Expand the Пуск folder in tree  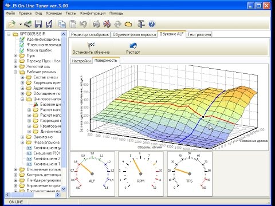(x=15, y=56)
